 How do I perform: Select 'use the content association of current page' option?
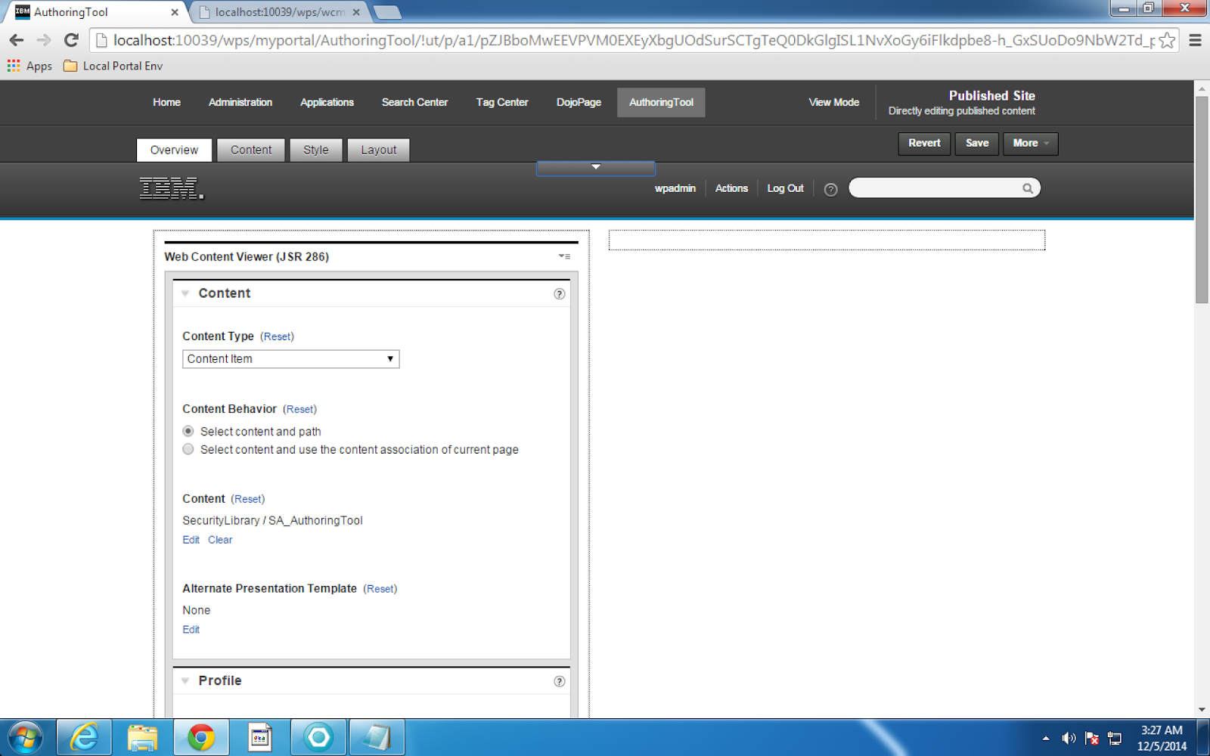pyautogui.click(x=188, y=449)
